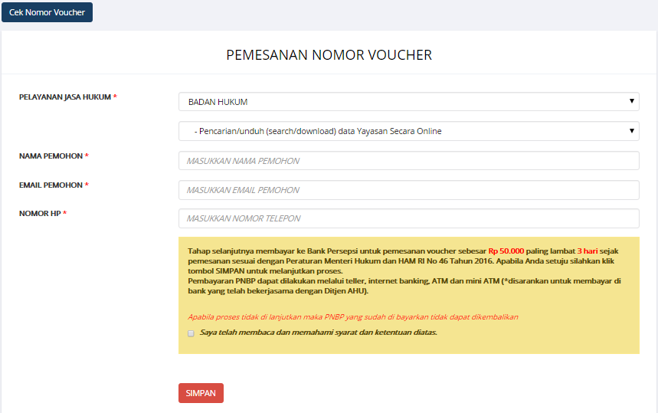Image resolution: width=658 pixels, height=413 pixels.
Task: Click the NOMOR HP label
Action: [x=42, y=214]
